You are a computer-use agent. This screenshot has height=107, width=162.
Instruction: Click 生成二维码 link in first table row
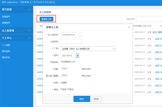pos(157,32)
